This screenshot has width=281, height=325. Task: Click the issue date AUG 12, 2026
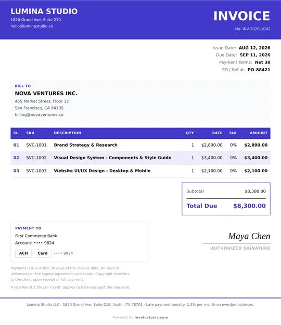pos(254,48)
